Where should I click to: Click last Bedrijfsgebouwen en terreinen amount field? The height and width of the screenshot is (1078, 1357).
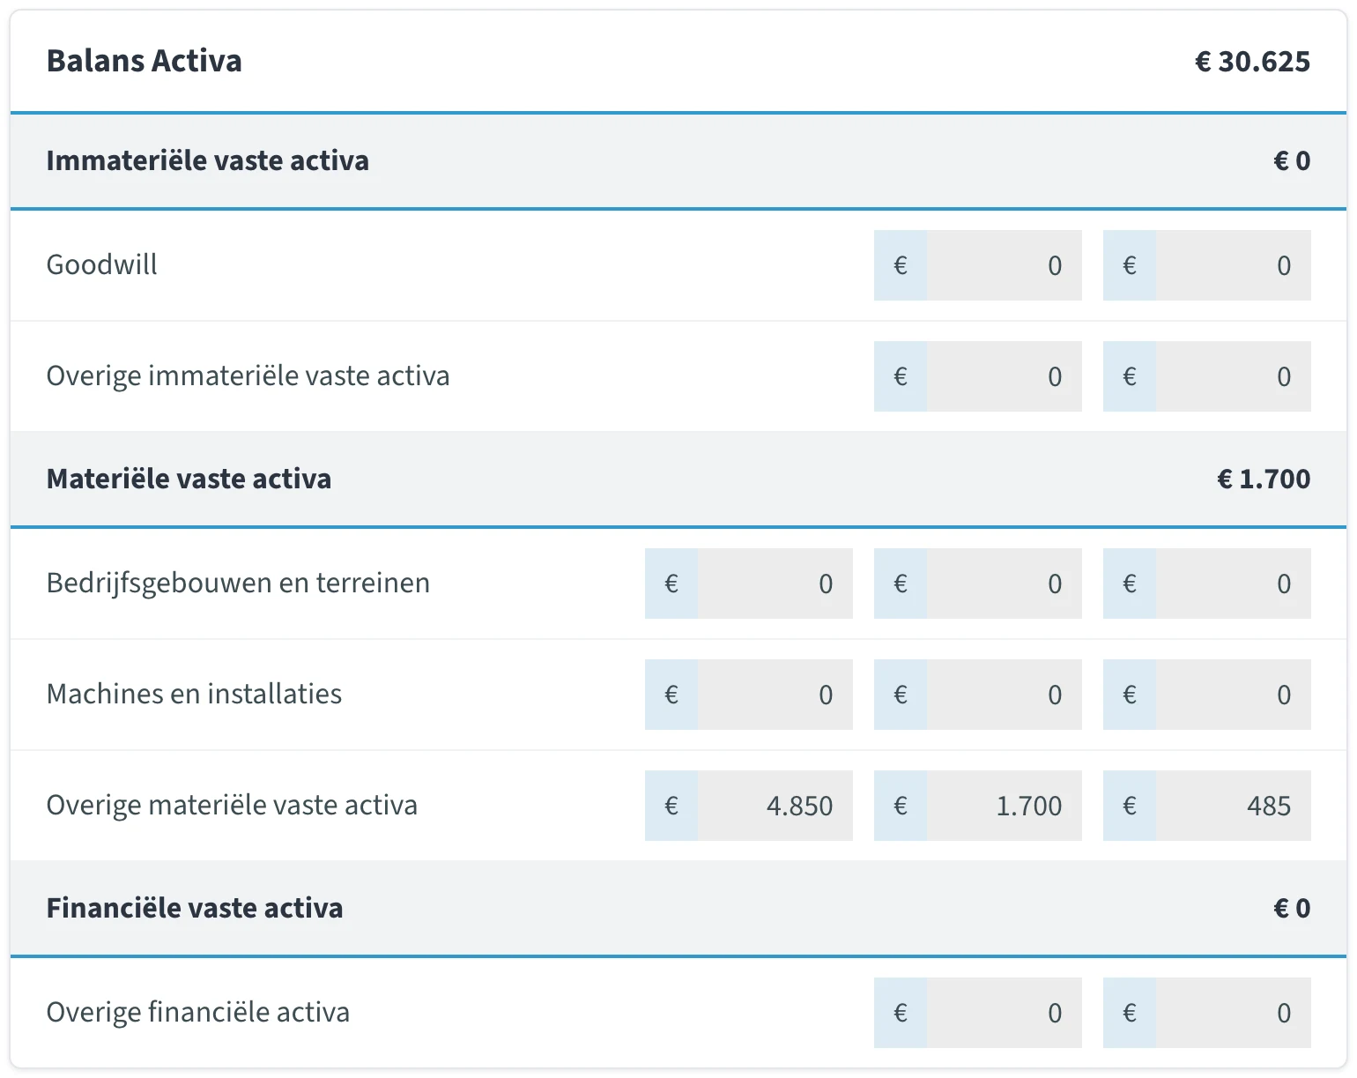1233,584
